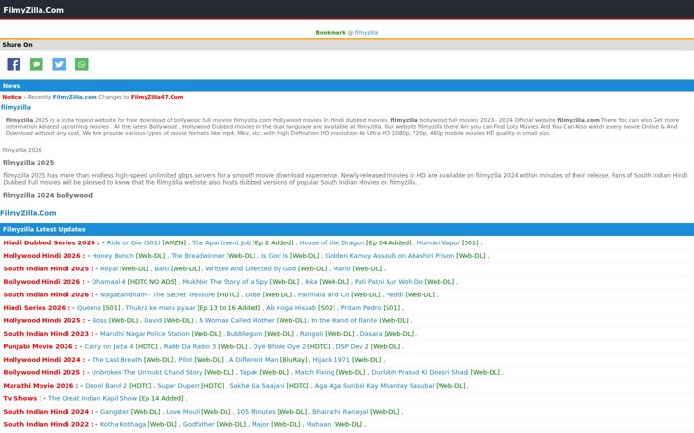Open South Indian Hindi 2022 category
694x433 pixels.
(46, 424)
